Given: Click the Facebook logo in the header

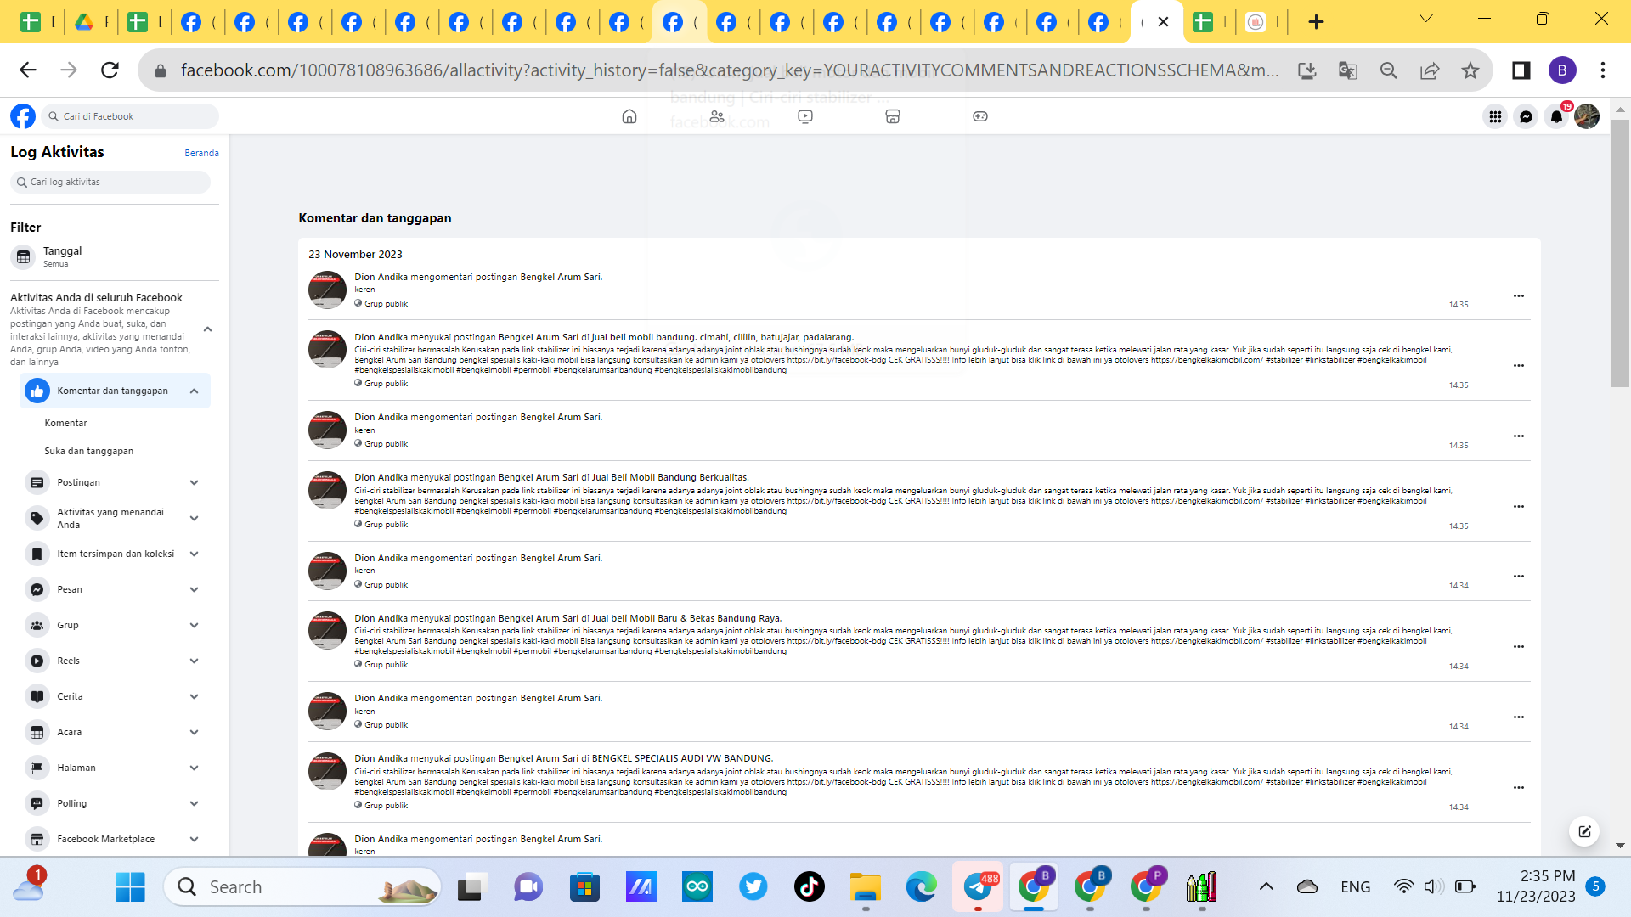Looking at the screenshot, I should [x=23, y=116].
